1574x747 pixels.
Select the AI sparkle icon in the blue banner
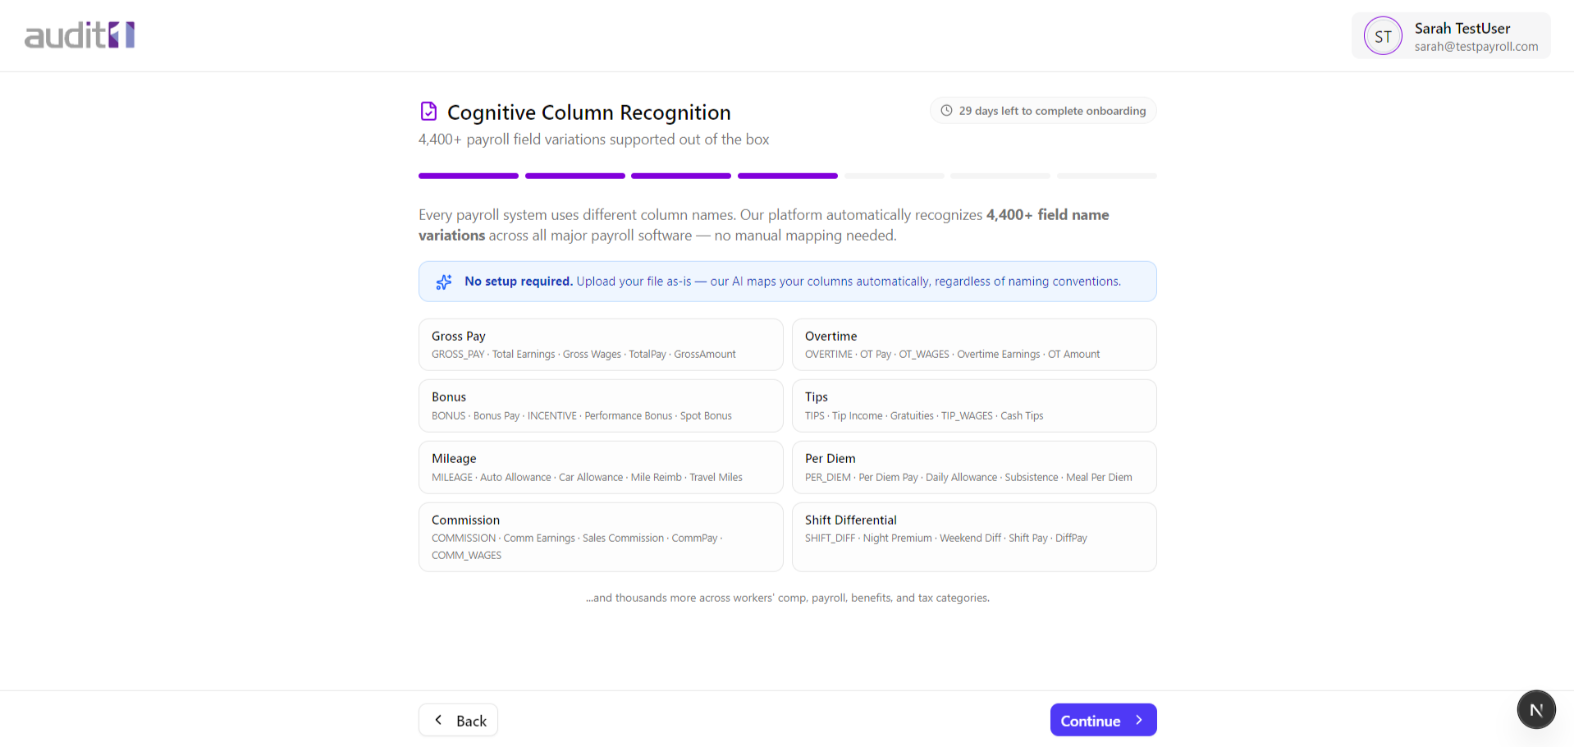click(443, 282)
